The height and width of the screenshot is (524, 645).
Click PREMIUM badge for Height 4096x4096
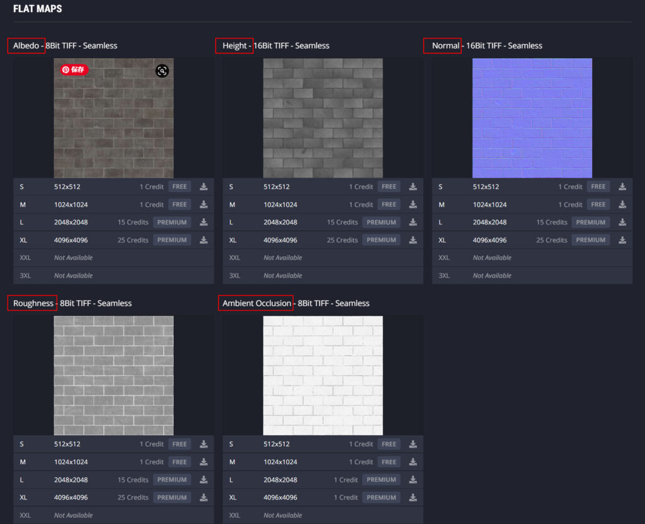click(381, 240)
